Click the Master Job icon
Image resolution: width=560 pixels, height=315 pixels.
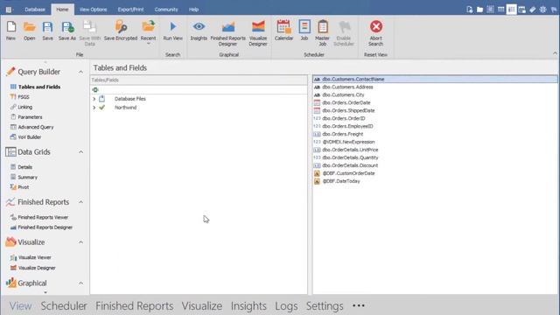point(322,33)
